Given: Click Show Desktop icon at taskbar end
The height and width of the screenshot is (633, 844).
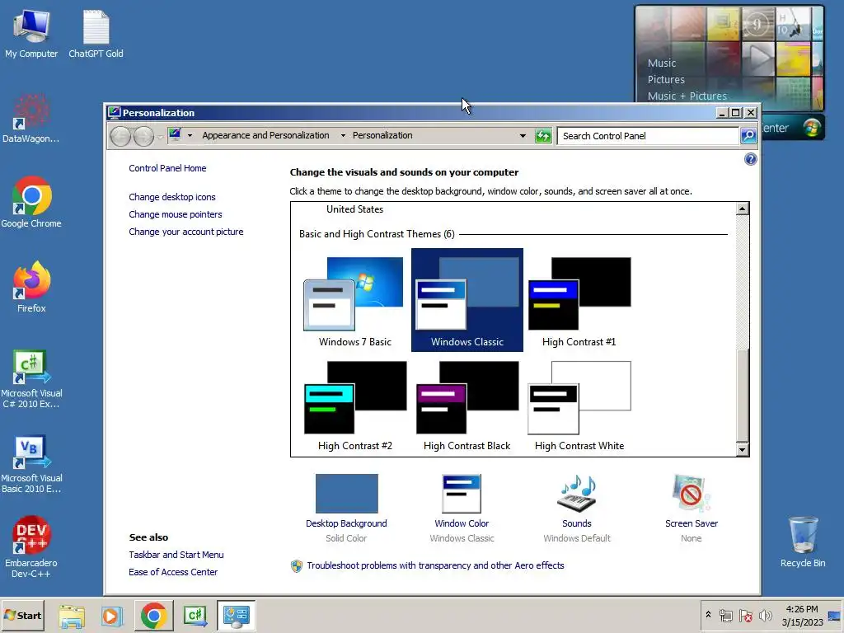Looking at the screenshot, I should [835, 616].
